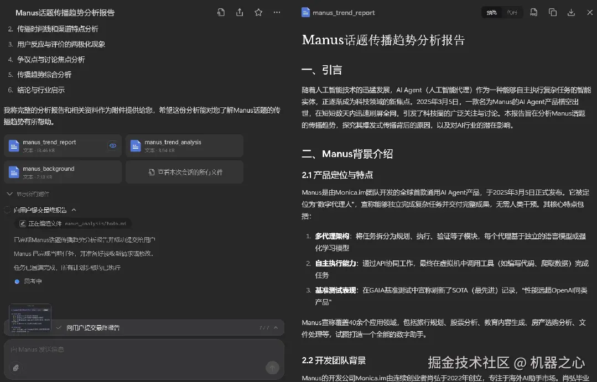The height and width of the screenshot is (382, 597).
Task: Click outline item 用户反应与评价的两极化现象
Action: 61,44
